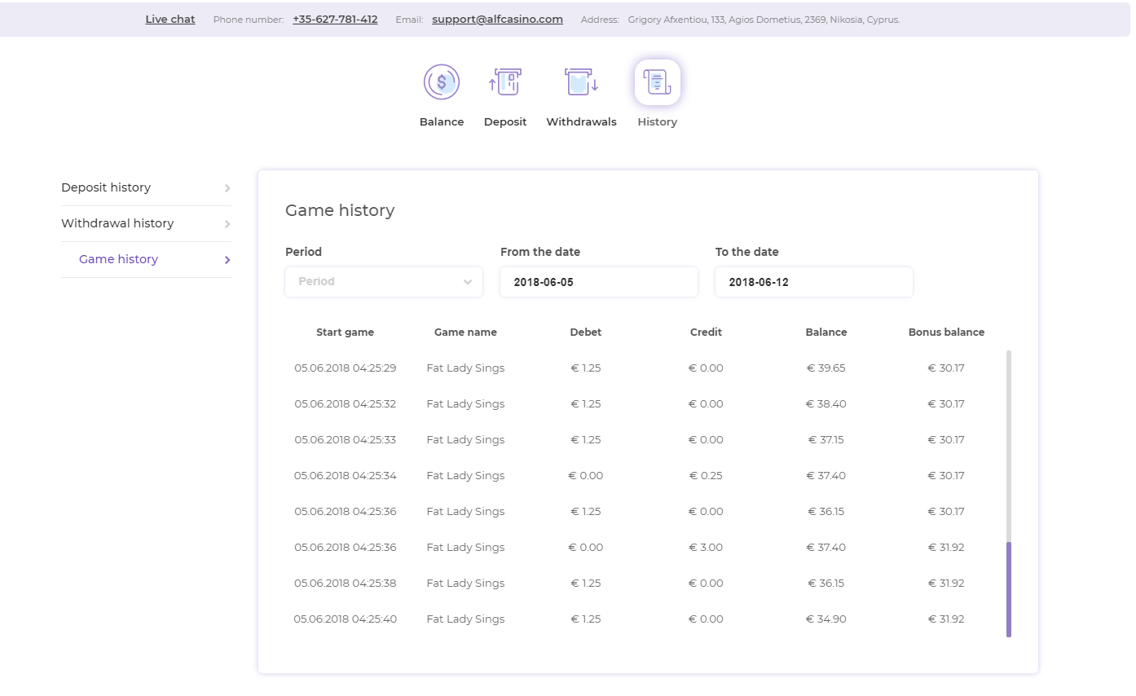Open the Deposit card icon
Viewport: 1136px width, 696px height.
(x=505, y=81)
